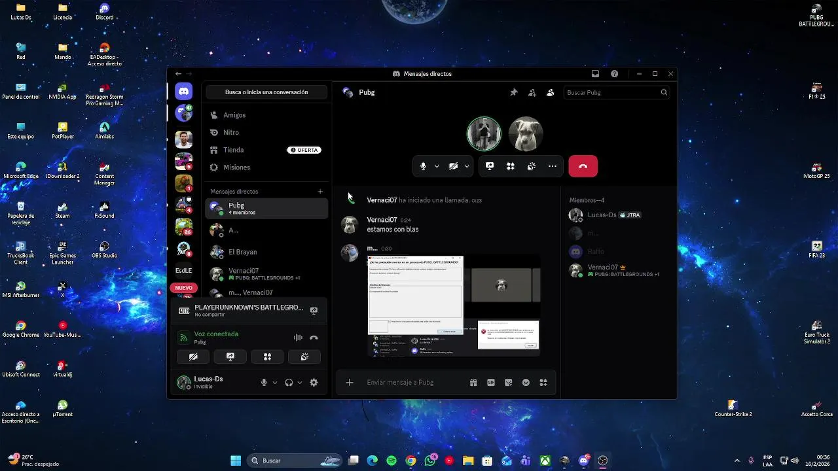Expand output device arrow beside headphones

[300, 383]
